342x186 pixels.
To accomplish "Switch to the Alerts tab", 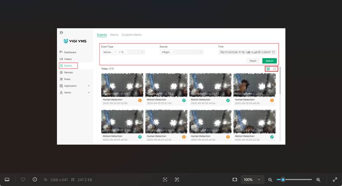I will click(x=114, y=35).
